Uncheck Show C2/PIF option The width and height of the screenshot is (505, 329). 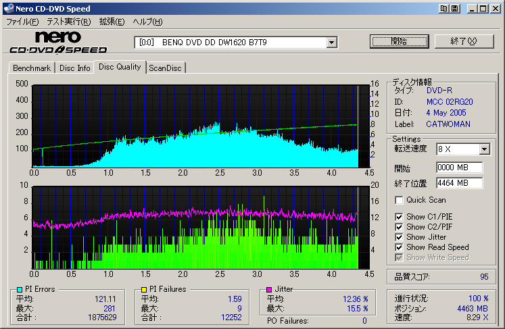[x=399, y=227]
